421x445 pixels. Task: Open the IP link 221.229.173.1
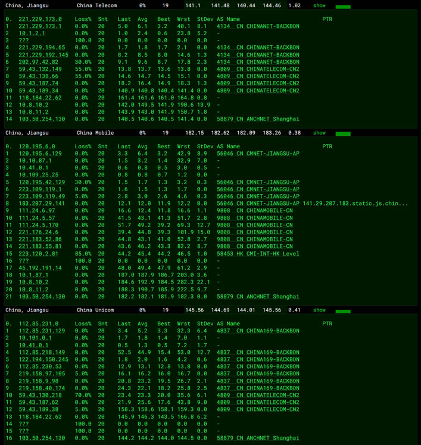pyautogui.click(x=40, y=26)
